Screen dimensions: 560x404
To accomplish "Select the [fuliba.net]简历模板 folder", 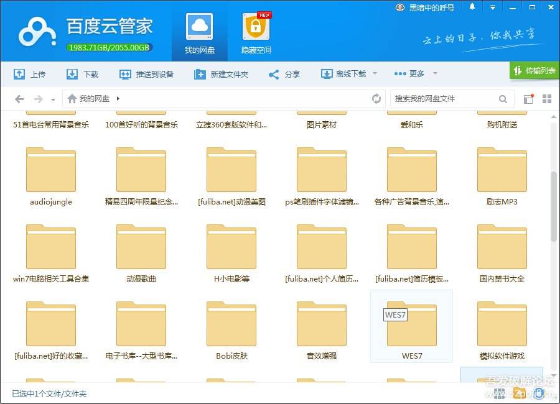I will click(412, 254).
